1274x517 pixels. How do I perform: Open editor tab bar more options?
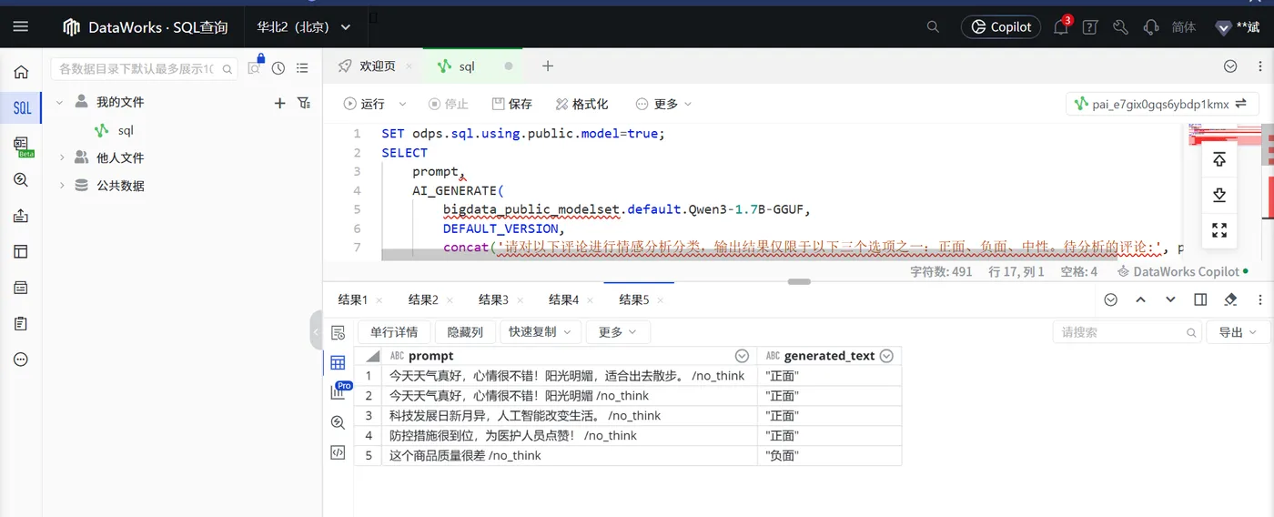coord(1260,66)
